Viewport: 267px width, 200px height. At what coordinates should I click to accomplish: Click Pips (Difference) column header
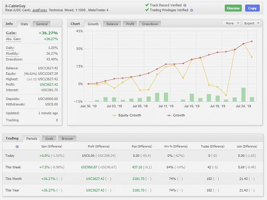(x=142, y=147)
